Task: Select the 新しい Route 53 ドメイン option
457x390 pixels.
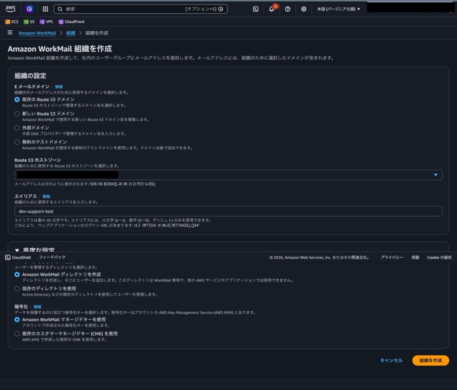Action: [17, 114]
